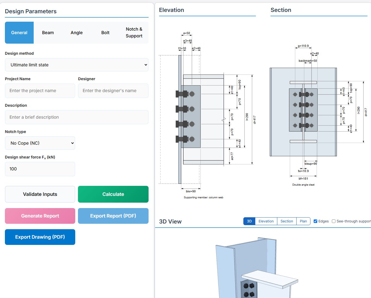Click the Validate Inputs button

40,194
